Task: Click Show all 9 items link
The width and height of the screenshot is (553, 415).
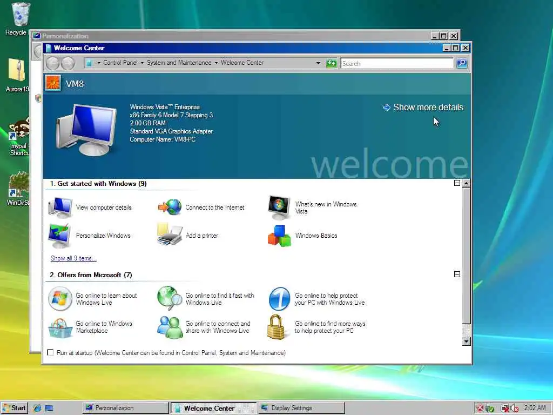Action: coord(73,258)
